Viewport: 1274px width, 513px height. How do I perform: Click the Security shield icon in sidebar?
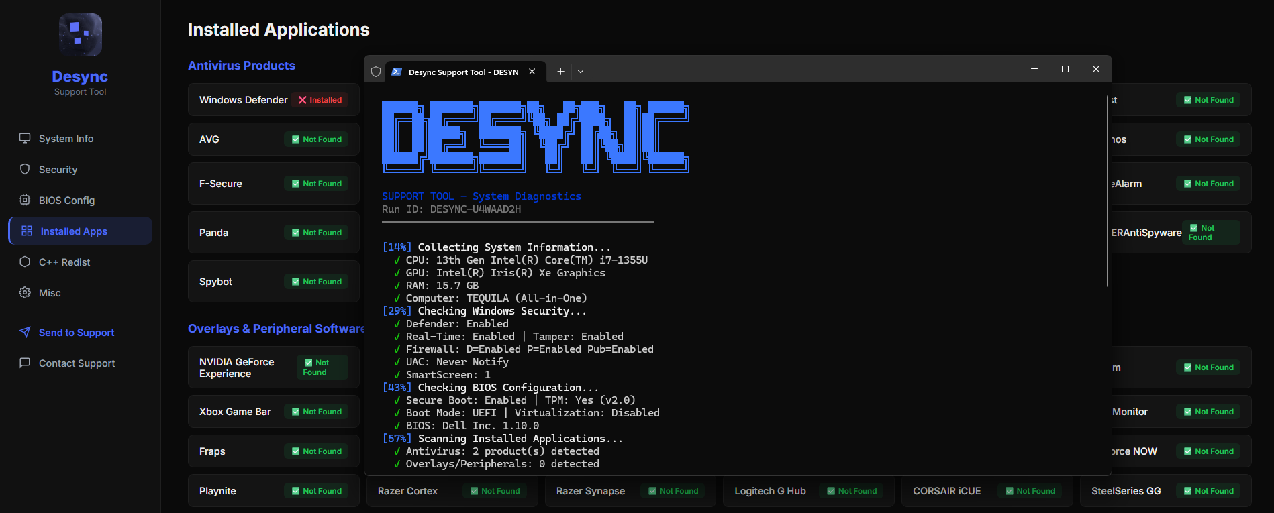pyautogui.click(x=25, y=169)
